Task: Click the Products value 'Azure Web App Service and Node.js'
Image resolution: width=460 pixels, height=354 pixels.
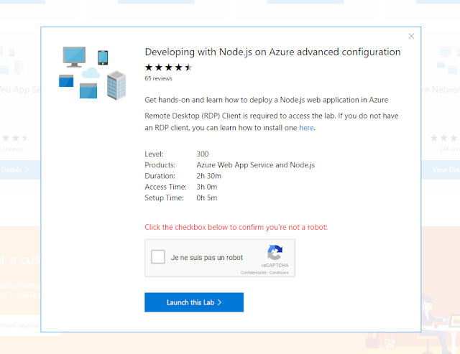Action: point(256,165)
